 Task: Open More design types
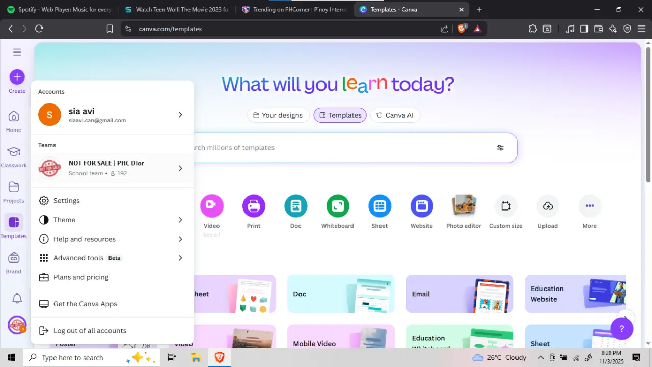590,206
